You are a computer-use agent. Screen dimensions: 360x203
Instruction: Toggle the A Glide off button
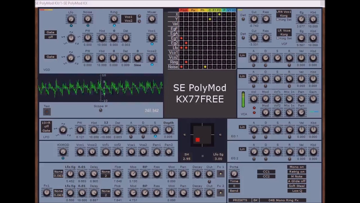297,181
